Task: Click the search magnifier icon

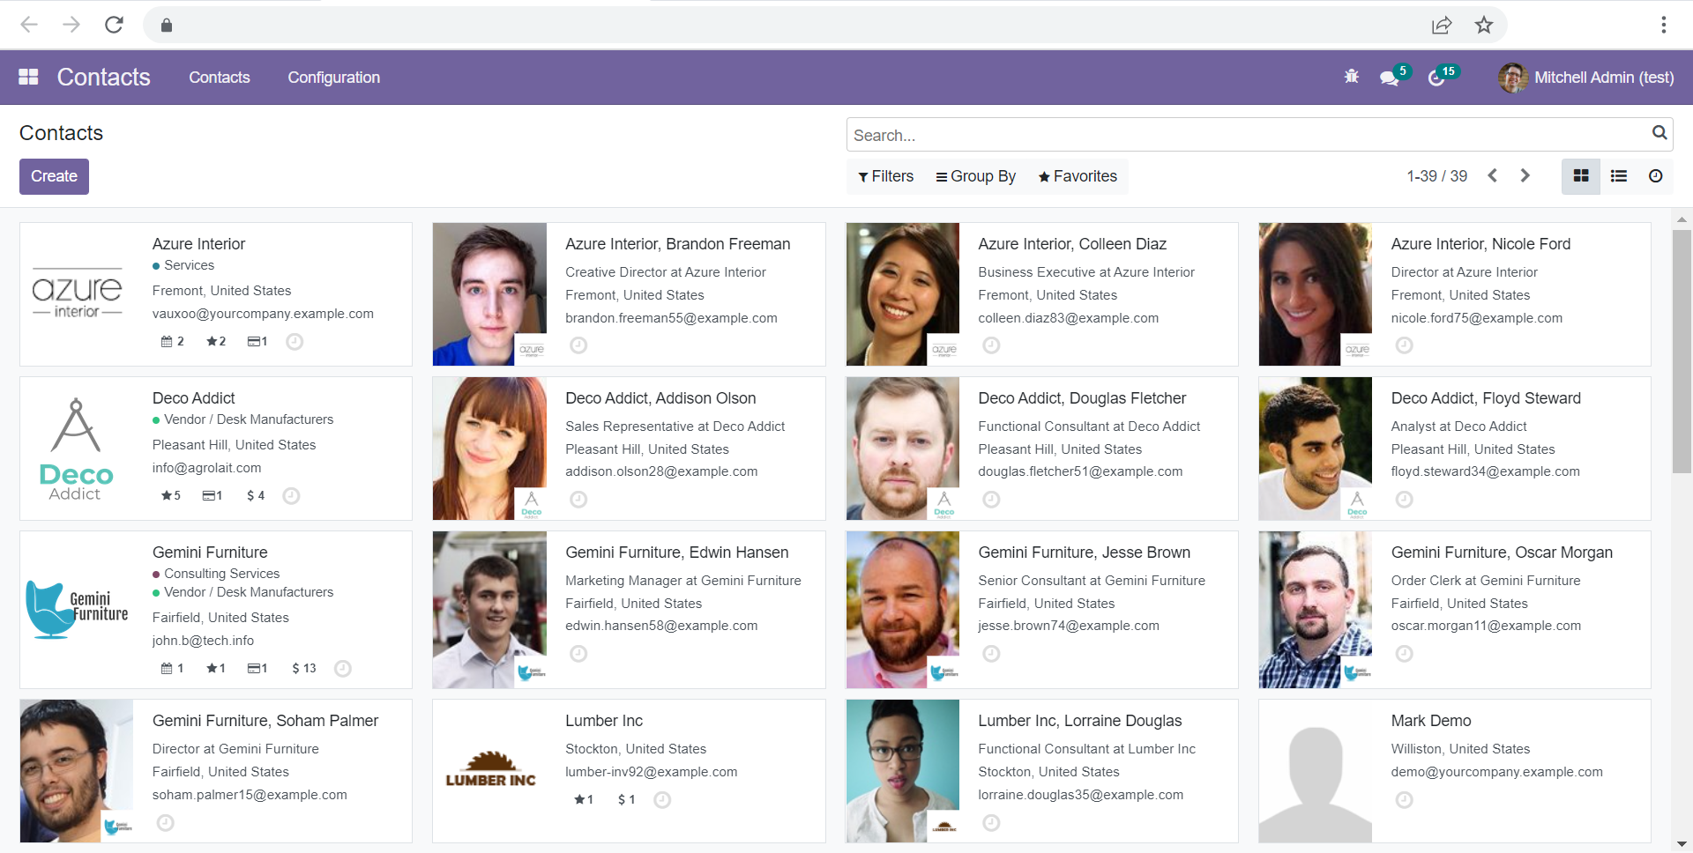Action: (x=1659, y=133)
